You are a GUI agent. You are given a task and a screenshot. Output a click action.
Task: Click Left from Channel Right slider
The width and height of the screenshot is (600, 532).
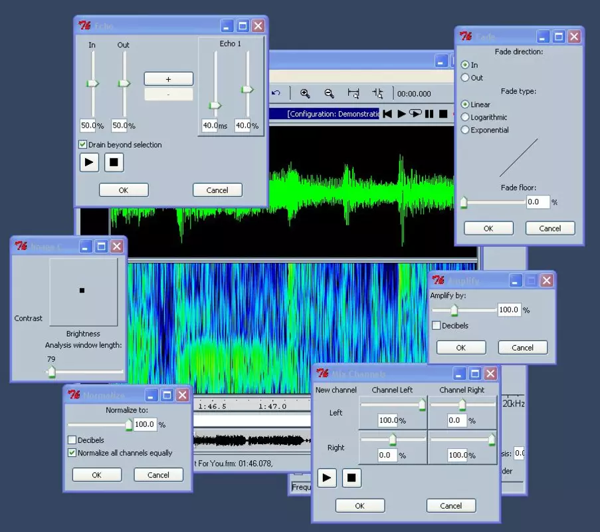pos(462,404)
